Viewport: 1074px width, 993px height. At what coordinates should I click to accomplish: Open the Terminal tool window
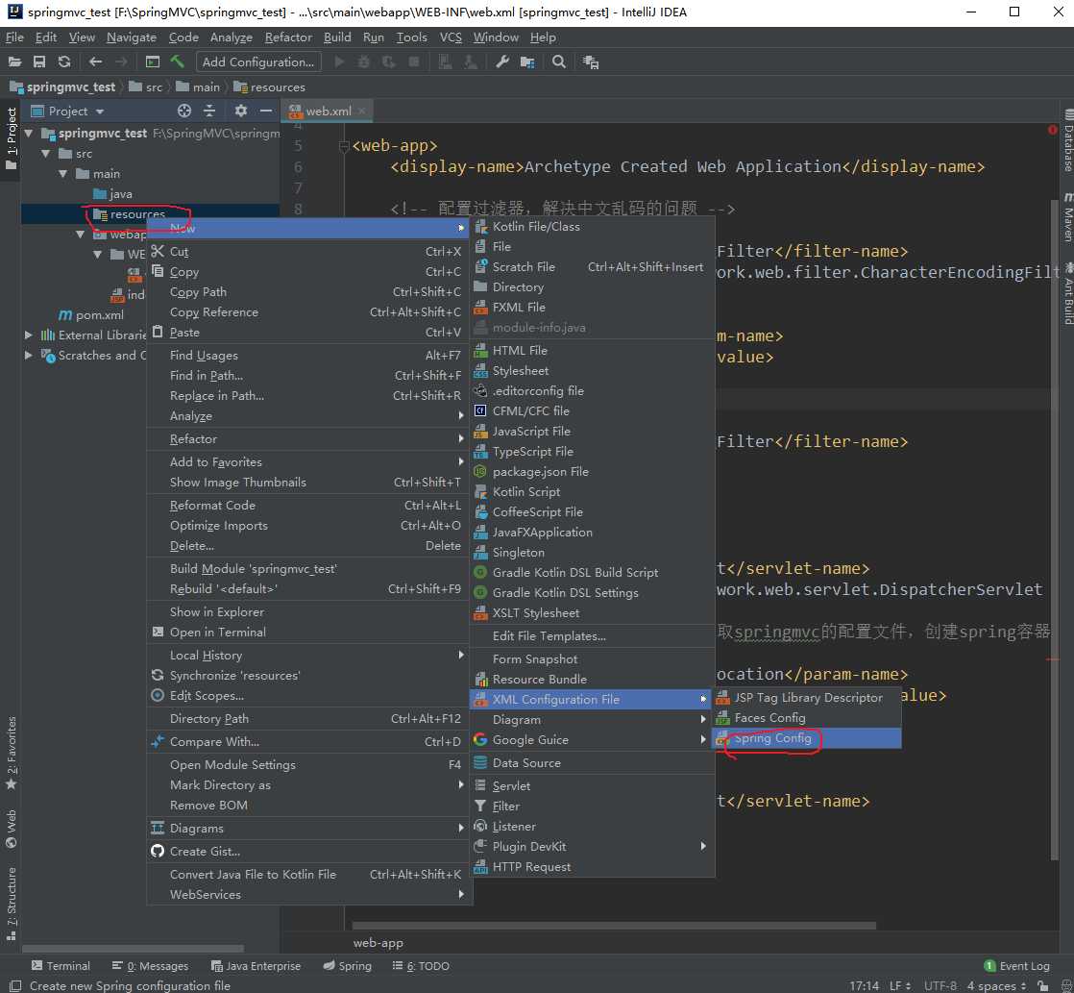[61, 965]
